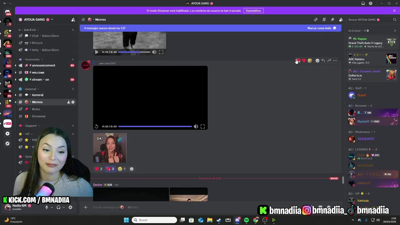Screen dimensions: 400x225
Task: Toggle headphones deafen in user panel
Action: [58, 207]
